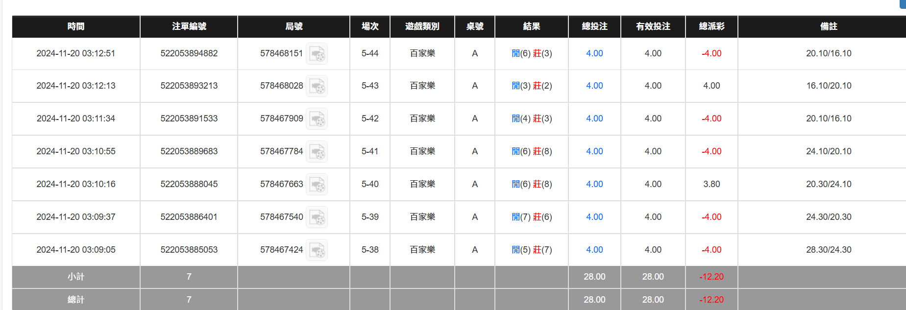Open blue 4.00 total bet link for session 5-44
906x310 pixels.
(x=594, y=53)
